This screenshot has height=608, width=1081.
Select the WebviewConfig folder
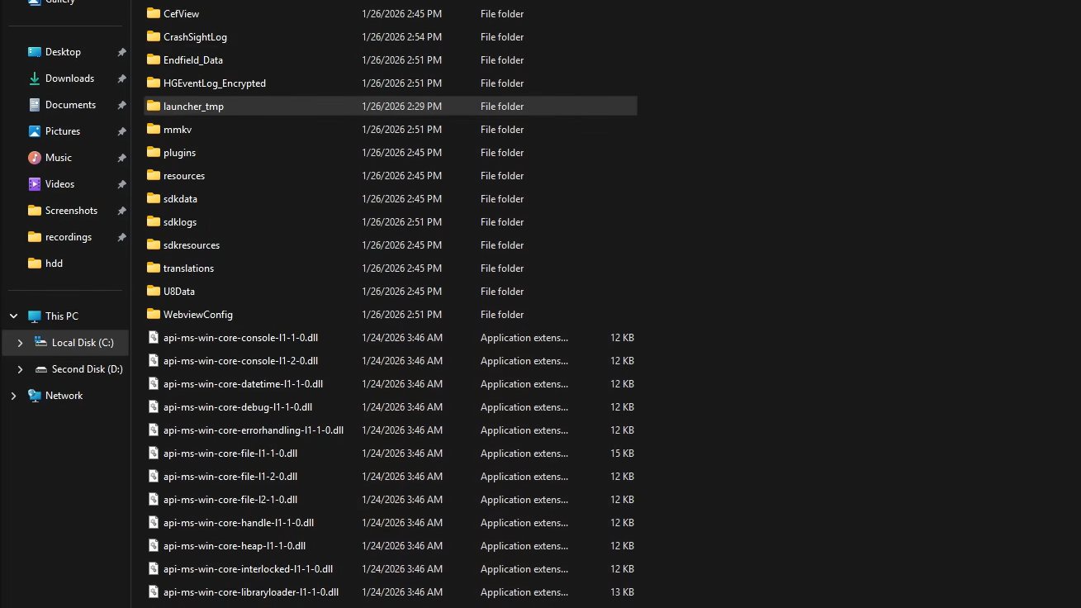point(198,315)
